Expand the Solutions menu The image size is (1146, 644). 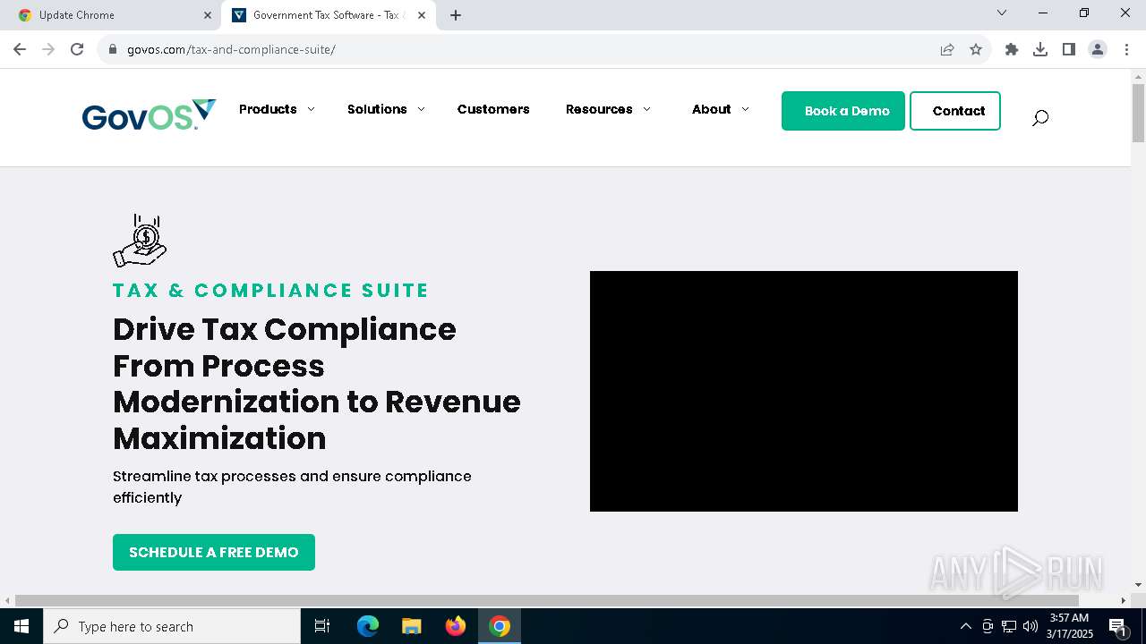pos(386,109)
